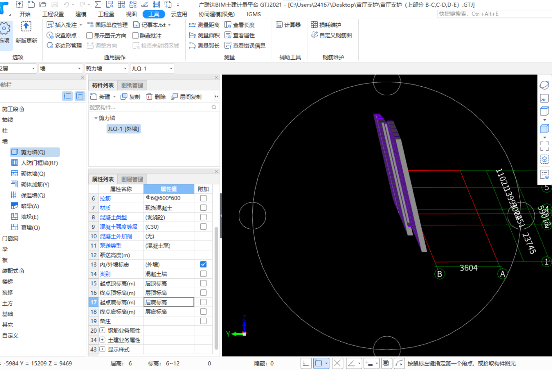
Task: Select JLQ-1 [外墙] component item
Action: tap(124, 129)
